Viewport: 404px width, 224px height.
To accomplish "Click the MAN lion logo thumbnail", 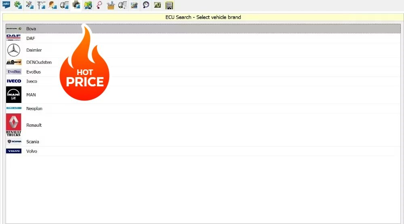I will pyautogui.click(x=14, y=95).
